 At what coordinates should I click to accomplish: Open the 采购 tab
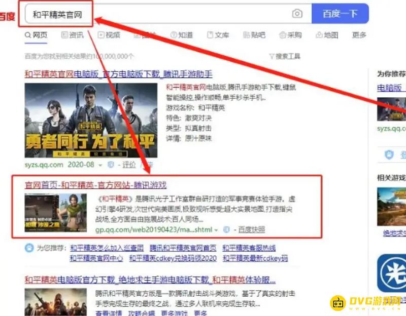[290, 35]
